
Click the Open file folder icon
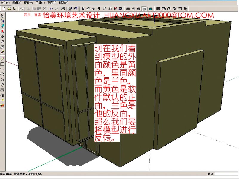coord(10,9)
